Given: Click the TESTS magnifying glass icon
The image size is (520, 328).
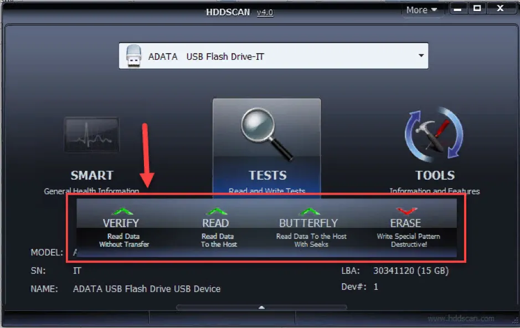Looking at the screenshot, I should tap(267, 134).
